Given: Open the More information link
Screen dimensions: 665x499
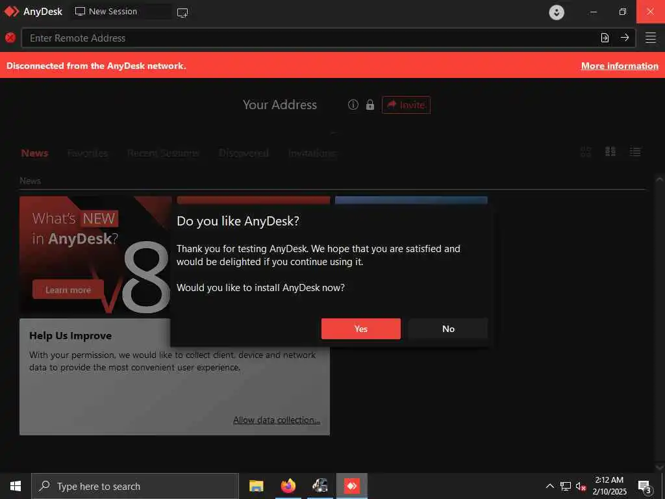Looking at the screenshot, I should pos(620,66).
